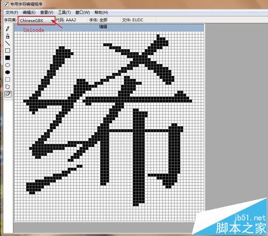This screenshot has height=236, width=268.
Task: Open the 文件(F) menu
Action: (12, 12)
